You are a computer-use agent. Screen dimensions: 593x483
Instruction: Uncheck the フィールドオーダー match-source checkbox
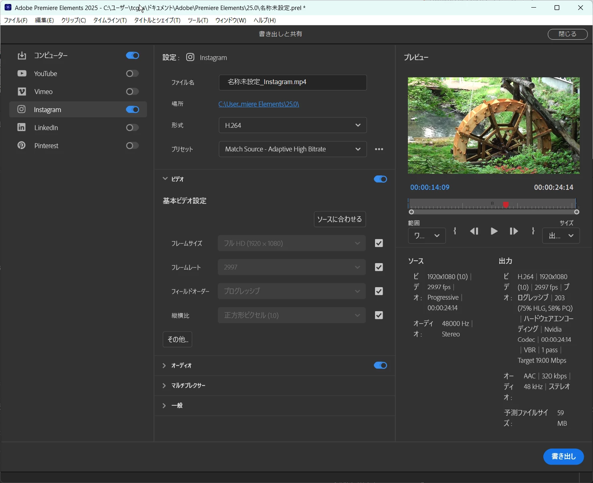click(x=379, y=291)
